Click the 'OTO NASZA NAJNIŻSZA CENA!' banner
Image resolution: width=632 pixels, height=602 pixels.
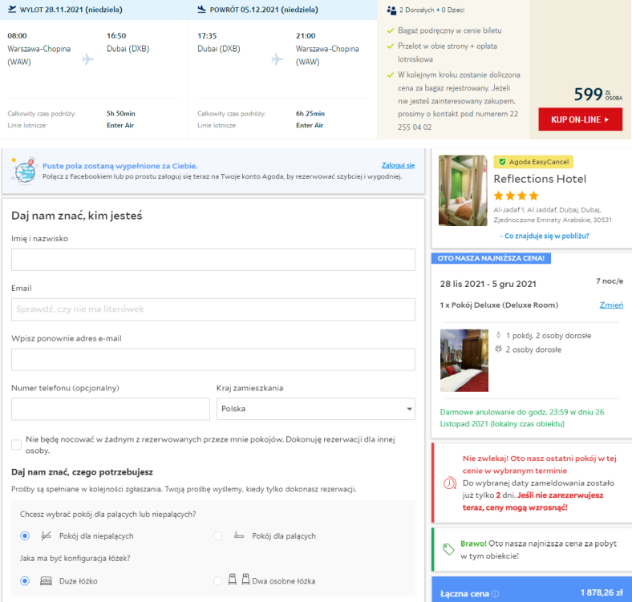tap(491, 258)
